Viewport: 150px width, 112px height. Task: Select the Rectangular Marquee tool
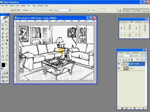click(3, 22)
